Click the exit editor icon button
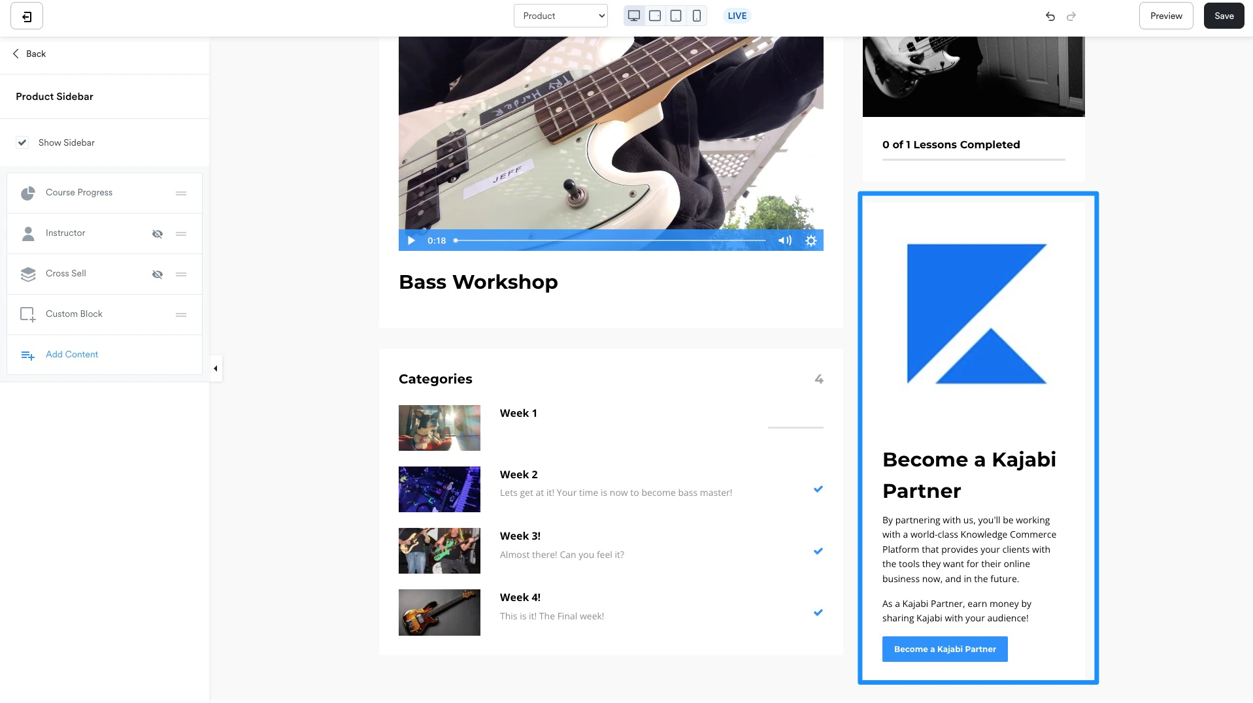The height and width of the screenshot is (703, 1253). point(27,16)
